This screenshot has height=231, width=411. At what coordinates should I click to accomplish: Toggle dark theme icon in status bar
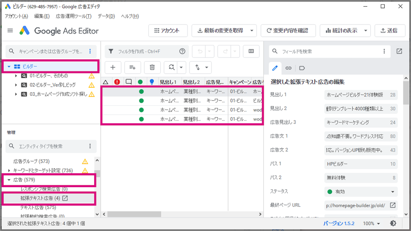click(393, 223)
